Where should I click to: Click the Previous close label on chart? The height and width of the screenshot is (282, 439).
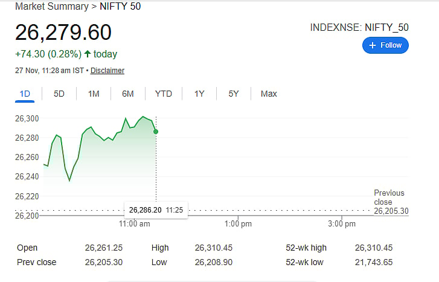coord(389,197)
